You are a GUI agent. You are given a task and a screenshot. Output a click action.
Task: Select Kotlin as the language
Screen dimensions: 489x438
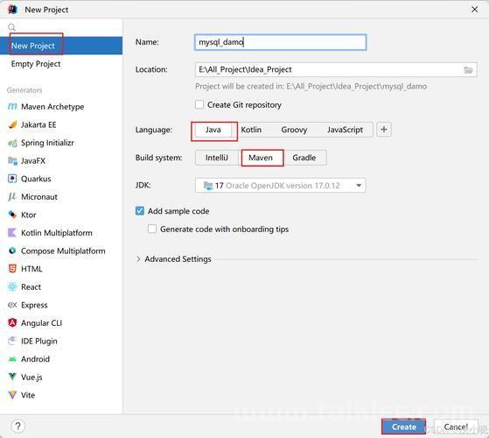(251, 130)
